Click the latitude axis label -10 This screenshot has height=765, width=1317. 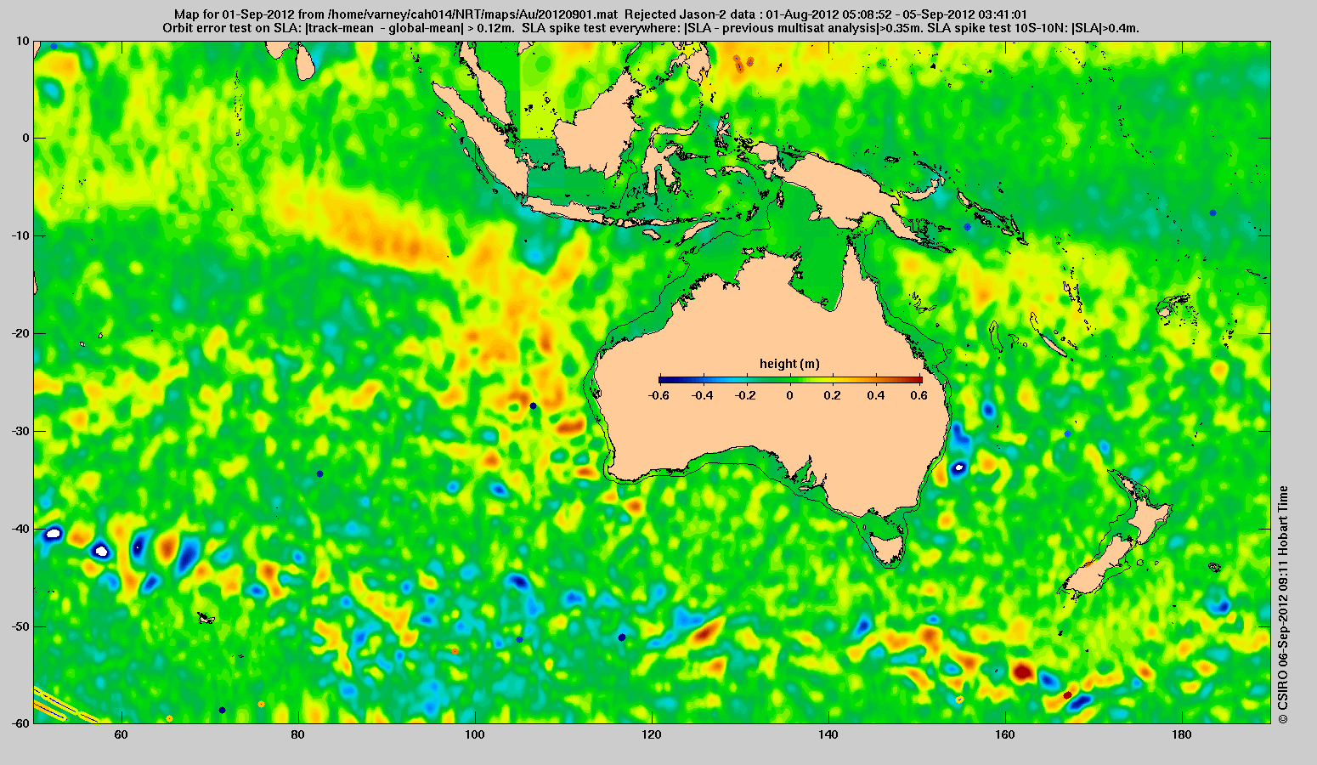point(20,235)
